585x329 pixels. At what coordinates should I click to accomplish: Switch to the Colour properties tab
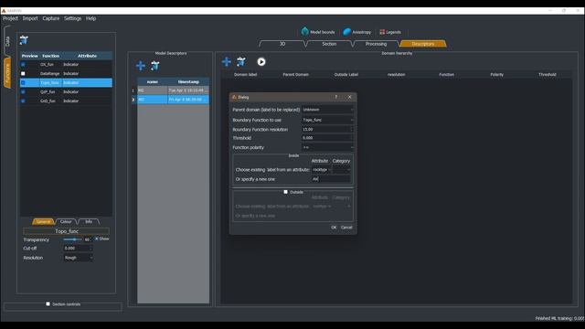(66, 221)
